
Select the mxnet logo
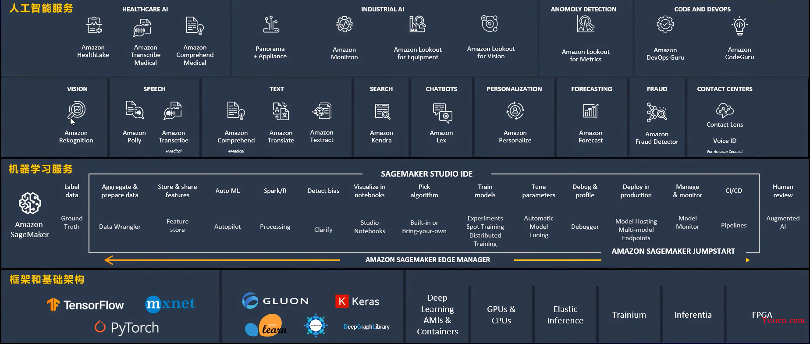click(170, 304)
